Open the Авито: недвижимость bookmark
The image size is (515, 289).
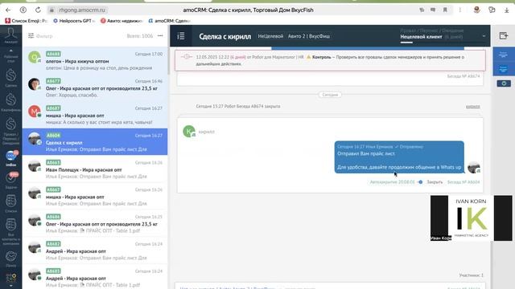tap(122, 21)
